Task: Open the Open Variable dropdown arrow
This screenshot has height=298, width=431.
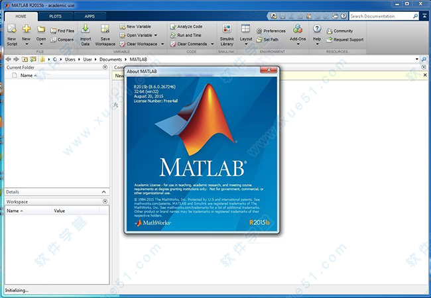Action: (x=156, y=35)
